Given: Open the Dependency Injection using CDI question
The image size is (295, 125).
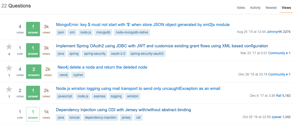Looking at the screenshot, I should [x=124, y=110].
